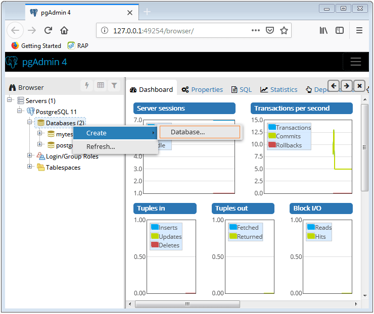Collapse the Servers (1) tree node
The image size is (374, 314).
9,99
